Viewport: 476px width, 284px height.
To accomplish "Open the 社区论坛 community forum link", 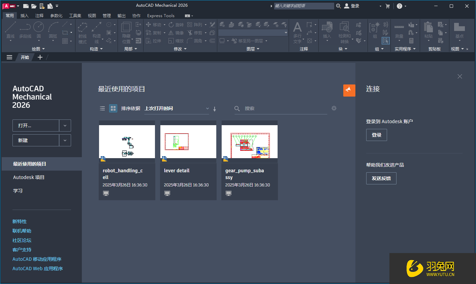I will click(x=22, y=240).
